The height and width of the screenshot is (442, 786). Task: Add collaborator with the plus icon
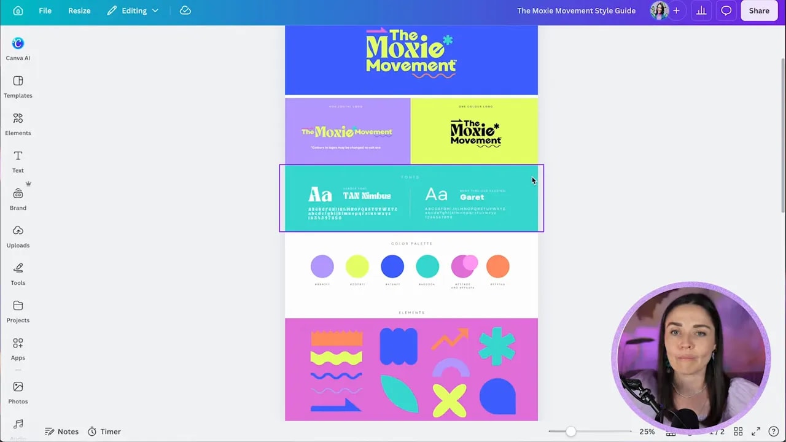tap(676, 10)
